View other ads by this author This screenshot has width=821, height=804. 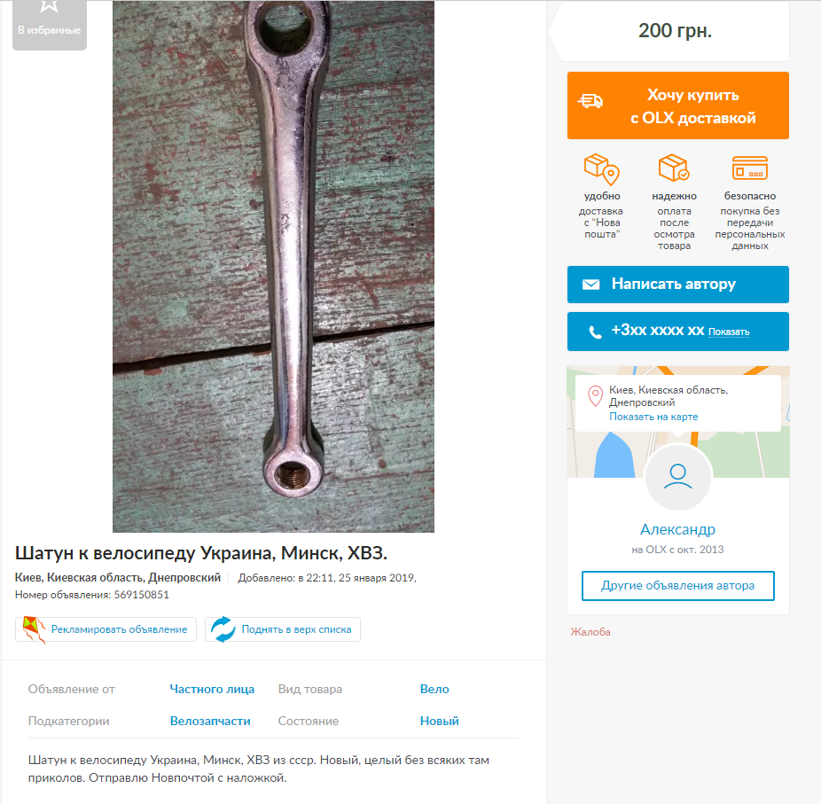[678, 586]
